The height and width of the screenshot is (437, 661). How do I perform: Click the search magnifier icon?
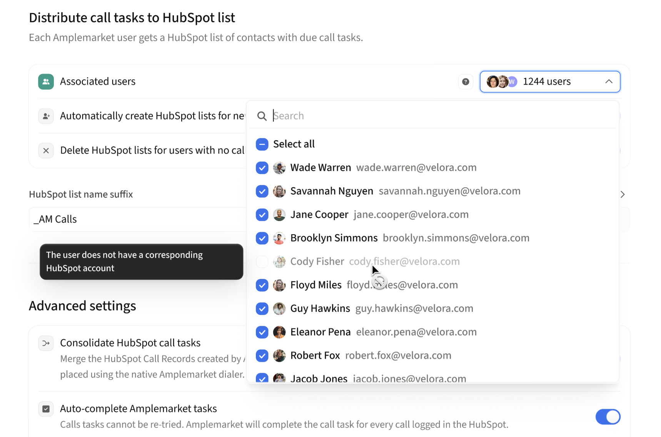pyautogui.click(x=262, y=116)
